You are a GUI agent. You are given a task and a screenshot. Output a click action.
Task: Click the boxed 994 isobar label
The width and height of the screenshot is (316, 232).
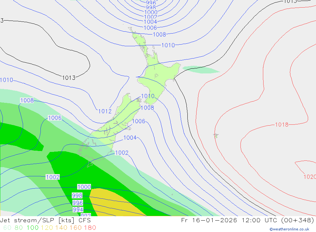pyautogui.click(x=78, y=210)
